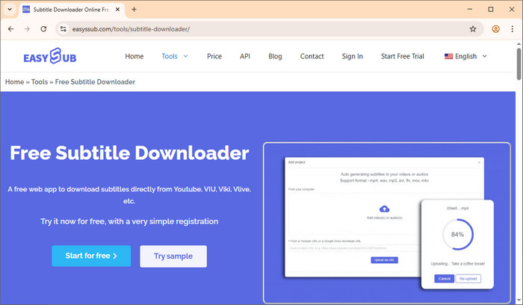Viewport: 523px width, 305px height.
Task: Go forward in browser history
Action: click(x=27, y=29)
